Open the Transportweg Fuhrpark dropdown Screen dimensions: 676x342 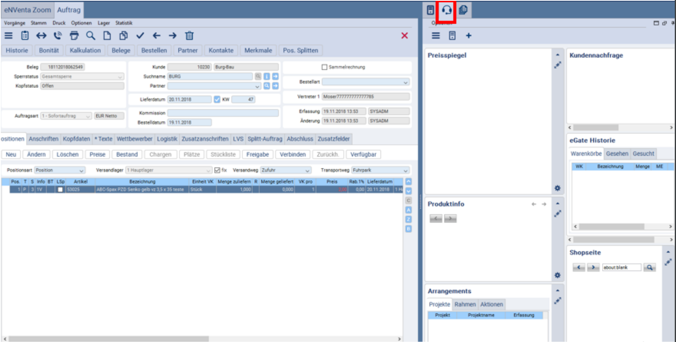tap(405, 170)
